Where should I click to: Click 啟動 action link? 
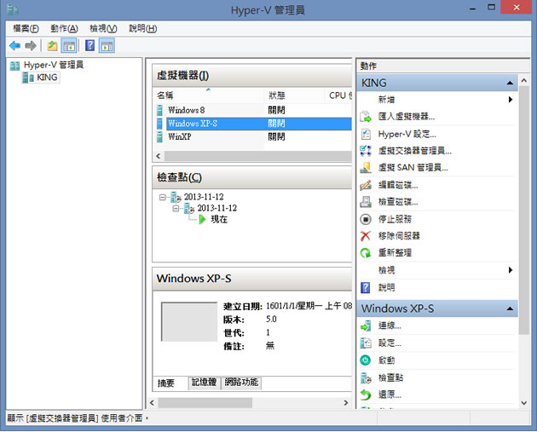click(x=386, y=360)
